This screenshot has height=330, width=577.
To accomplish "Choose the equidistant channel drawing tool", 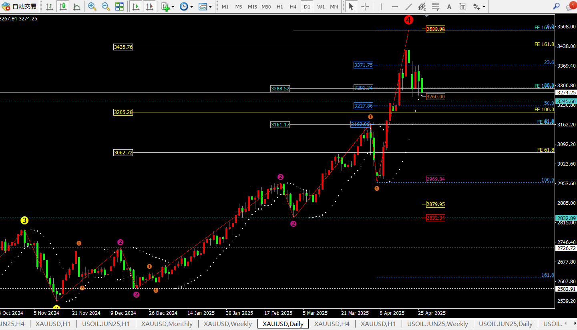I will (x=422, y=6).
